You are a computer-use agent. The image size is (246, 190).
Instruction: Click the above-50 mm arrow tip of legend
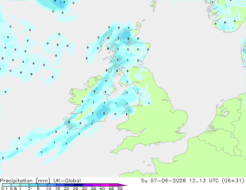click(x=123, y=185)
